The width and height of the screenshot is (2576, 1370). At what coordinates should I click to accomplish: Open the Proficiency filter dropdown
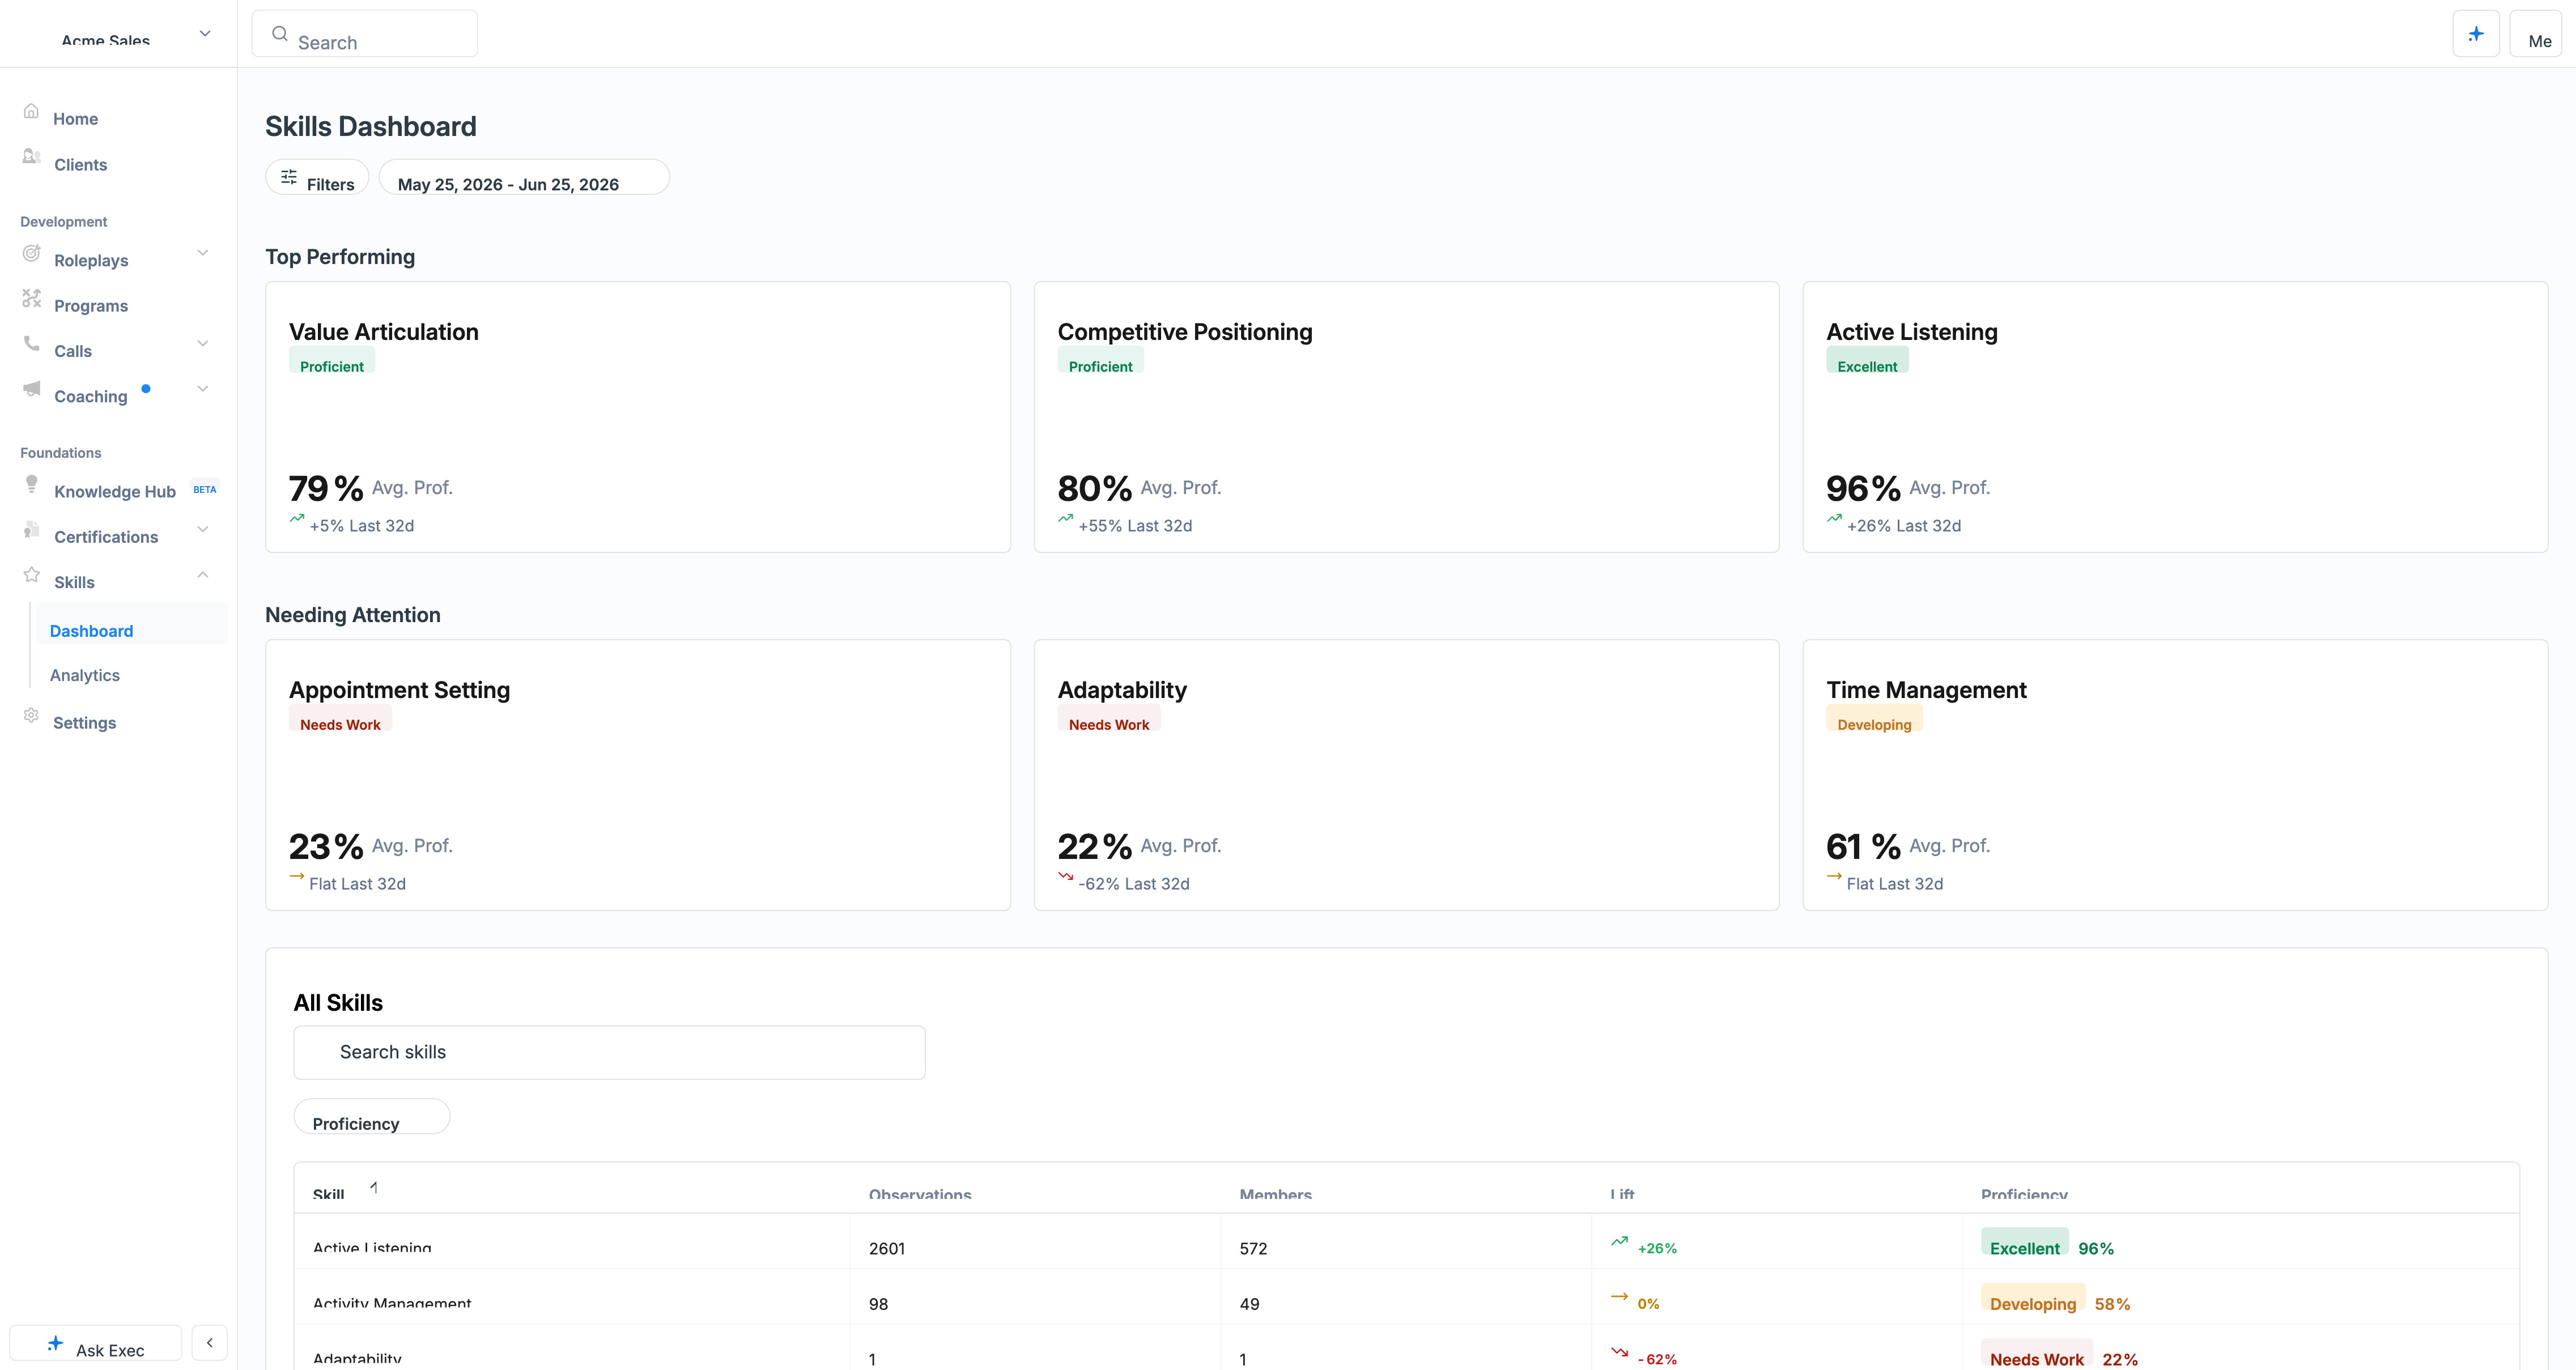372,1116
